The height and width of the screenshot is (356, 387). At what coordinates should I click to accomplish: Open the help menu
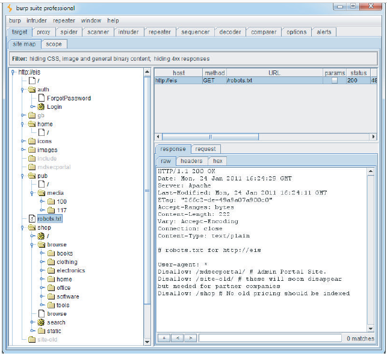coord(113,20)
